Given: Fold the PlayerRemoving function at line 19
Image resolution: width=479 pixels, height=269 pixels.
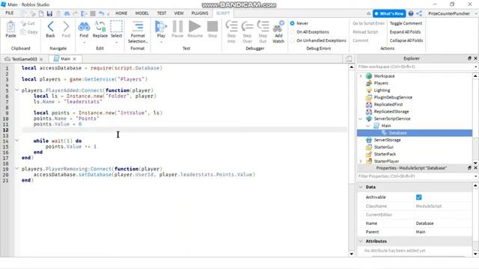Looking at the screenshot, I should 16,169.
